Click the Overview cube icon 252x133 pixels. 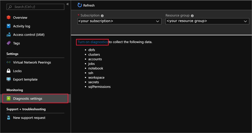[9, 17]
